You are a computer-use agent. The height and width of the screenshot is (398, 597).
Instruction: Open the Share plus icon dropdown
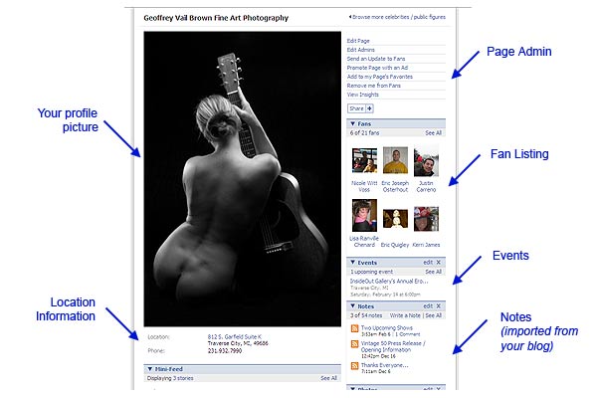click(x=369, y=108)
